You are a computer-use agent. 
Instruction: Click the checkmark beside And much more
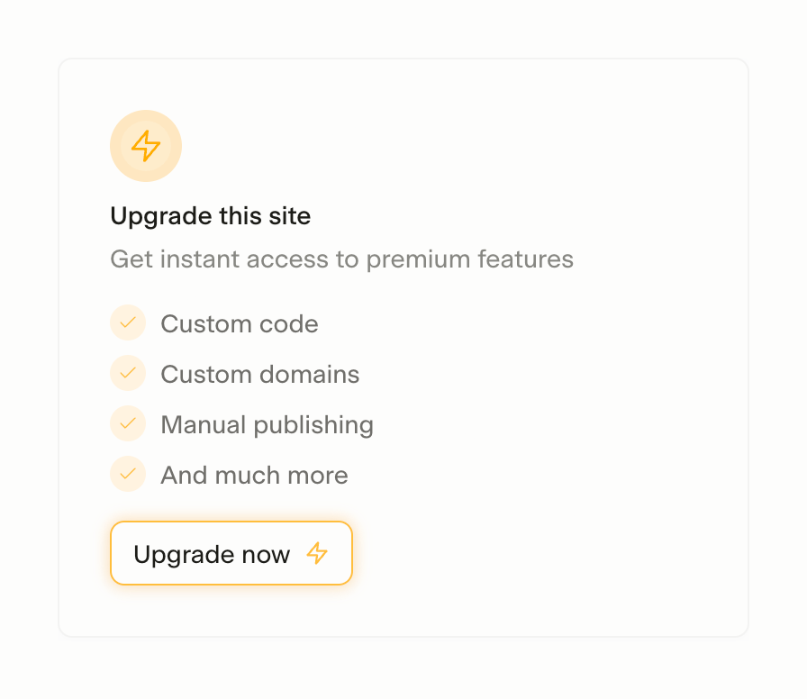pyautogui.click(x=127, y=474)
